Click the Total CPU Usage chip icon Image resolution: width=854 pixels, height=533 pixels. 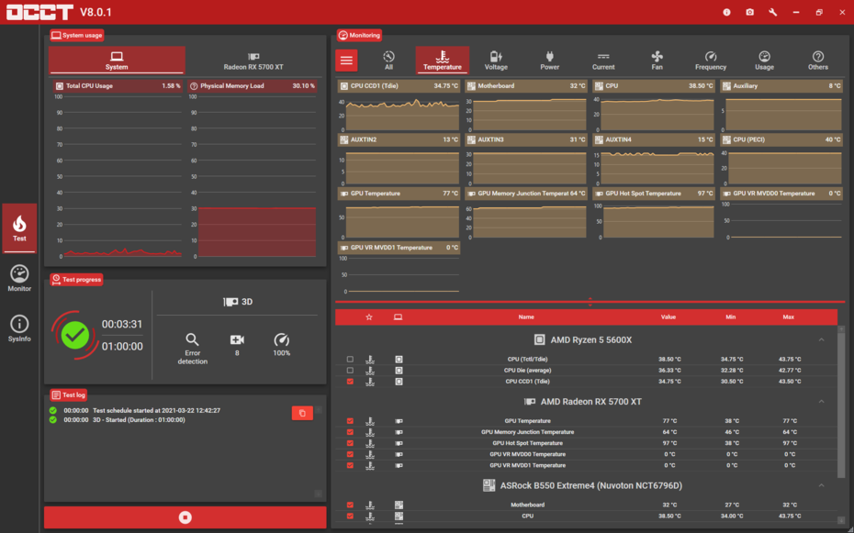coord(60,86)
